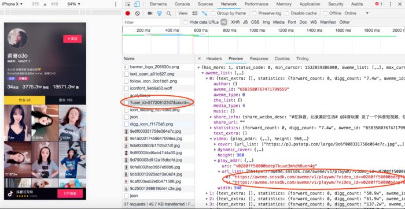Open the 64% zoom dropdown
The width and height of the screenshot is (405, 209).
[73, 4]
